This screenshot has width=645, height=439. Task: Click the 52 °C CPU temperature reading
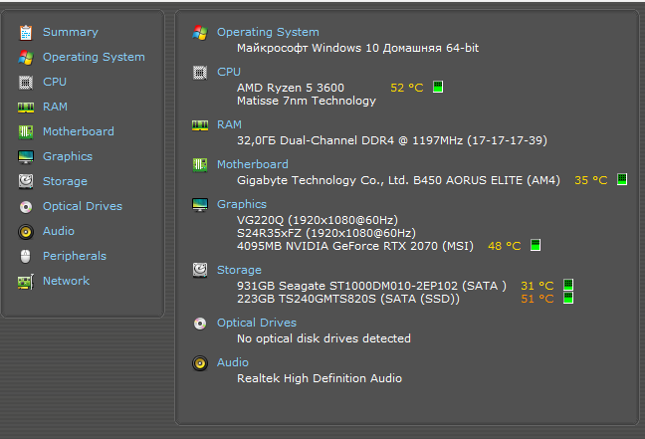tap(406, 88)
